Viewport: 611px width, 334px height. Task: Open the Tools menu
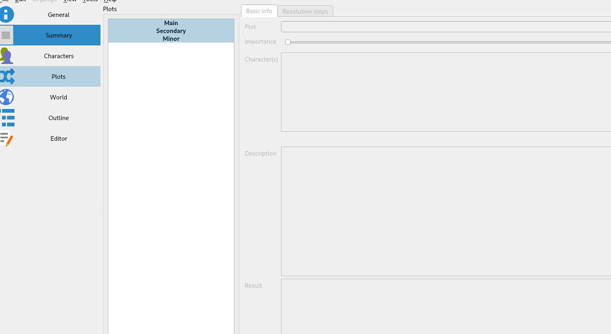(x=90, y=1)
